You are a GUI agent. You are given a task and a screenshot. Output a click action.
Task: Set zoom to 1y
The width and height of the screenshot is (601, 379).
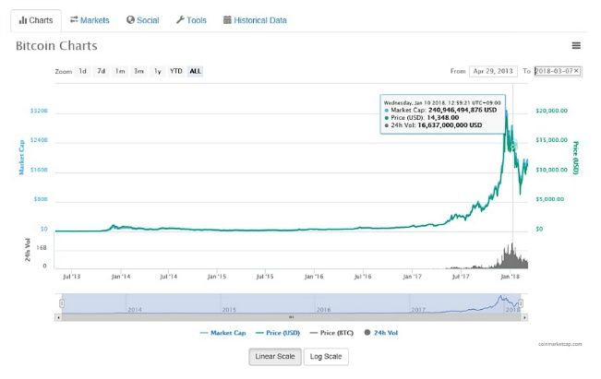pos(158,71)
